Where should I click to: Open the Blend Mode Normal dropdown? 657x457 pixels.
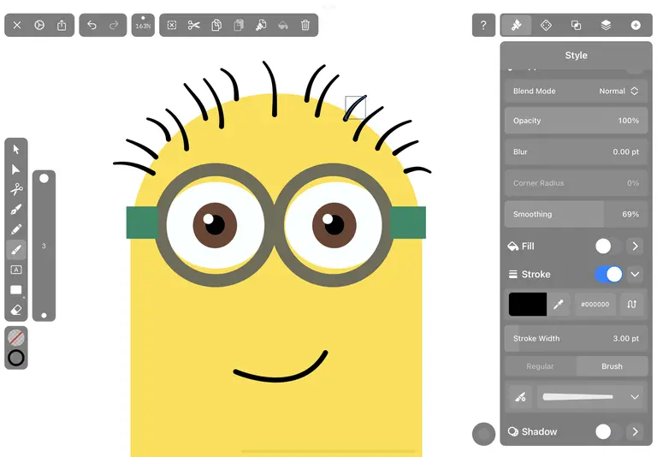(576, 91)
